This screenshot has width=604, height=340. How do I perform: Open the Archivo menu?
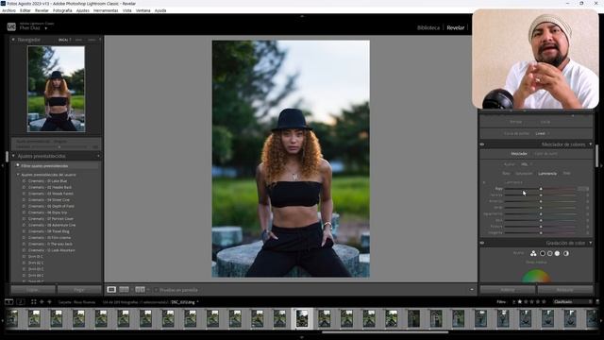pos(8,10)
